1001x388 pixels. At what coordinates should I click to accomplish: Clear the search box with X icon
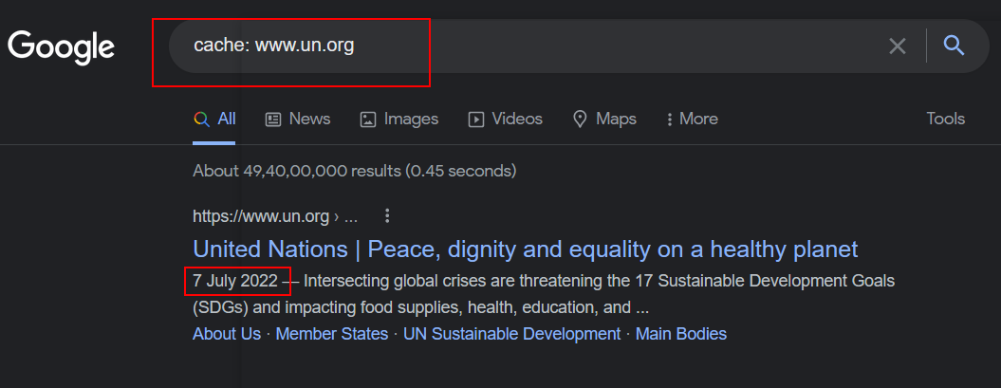coord(898,46)
